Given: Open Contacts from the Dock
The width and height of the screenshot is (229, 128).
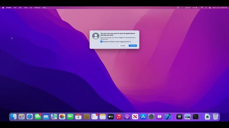Looking at the screenshot, I should (87, 117).
